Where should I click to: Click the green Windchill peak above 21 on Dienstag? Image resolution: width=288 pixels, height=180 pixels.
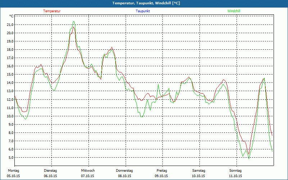(x=74, y=22)
